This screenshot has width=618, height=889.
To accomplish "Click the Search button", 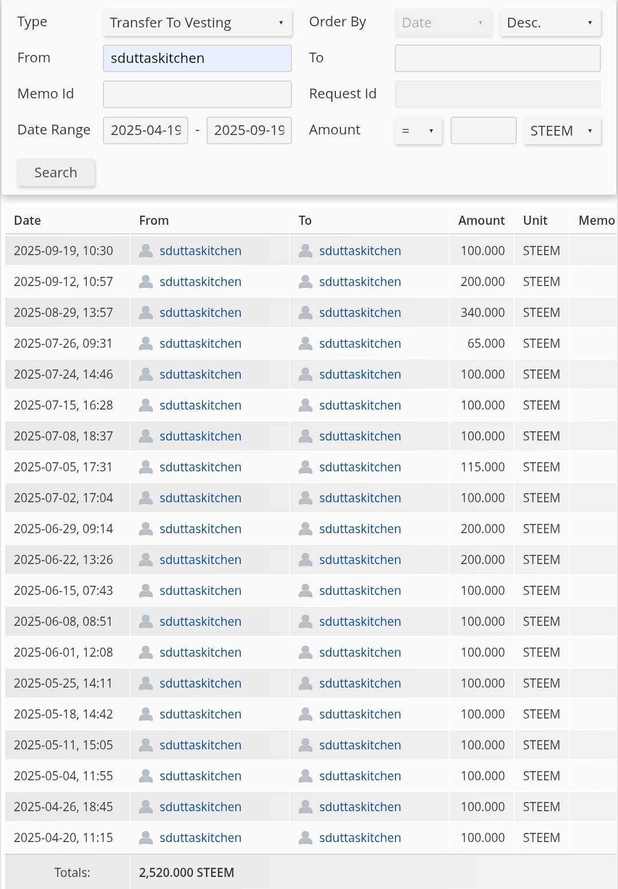I will [56, 172].
